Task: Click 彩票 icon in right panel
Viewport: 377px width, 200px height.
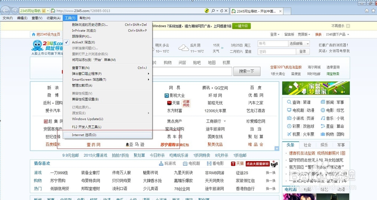Action: [x=289, y=126]
